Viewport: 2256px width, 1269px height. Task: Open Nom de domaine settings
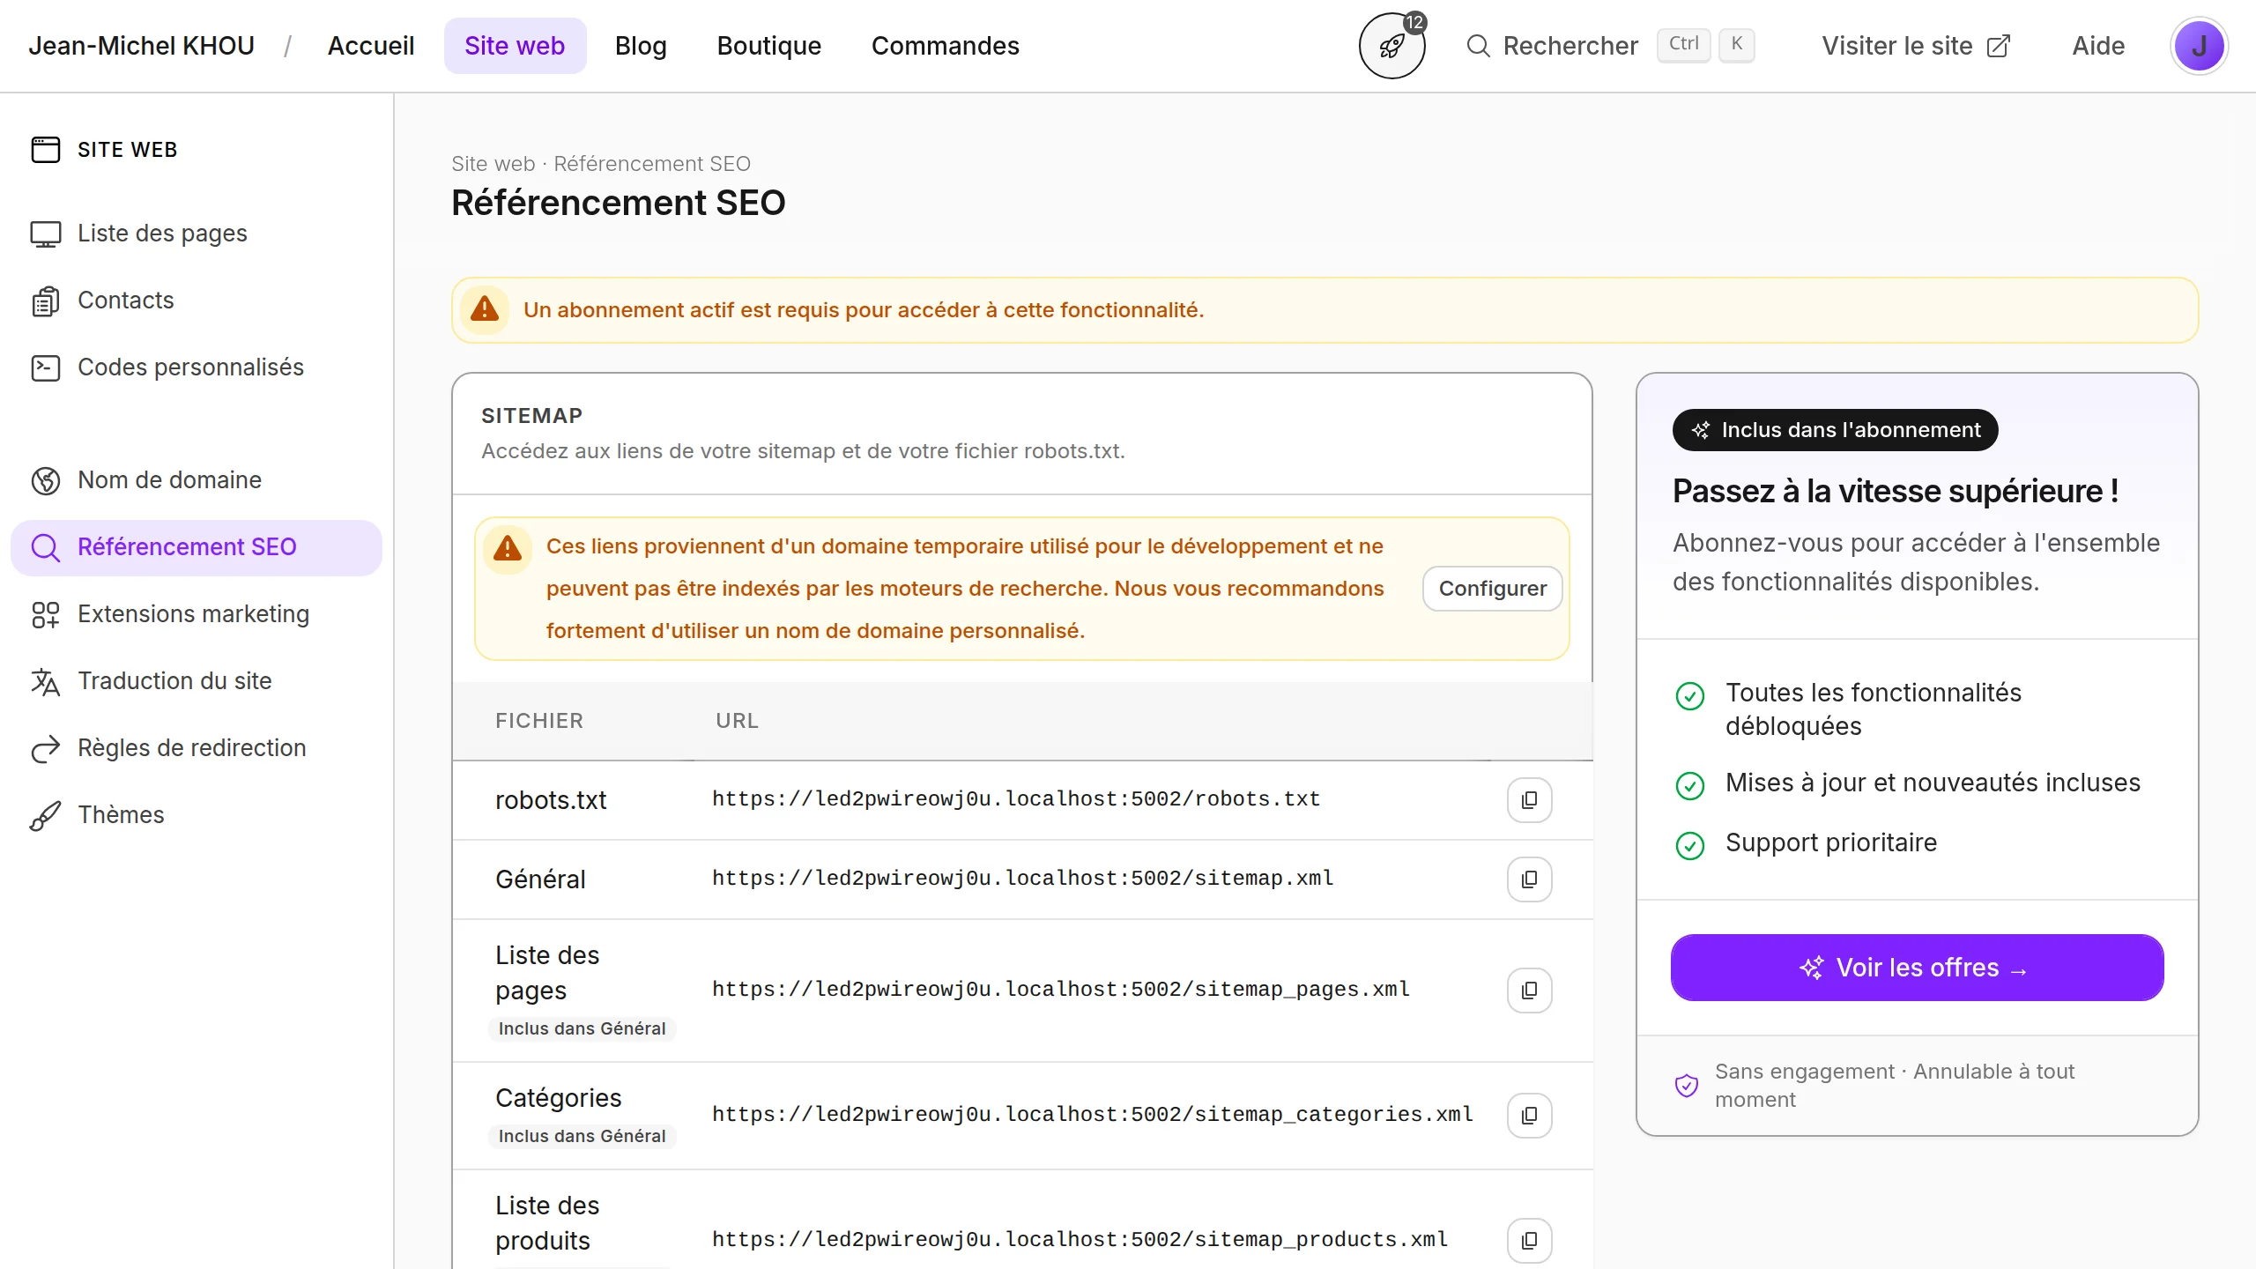point(169,479)
